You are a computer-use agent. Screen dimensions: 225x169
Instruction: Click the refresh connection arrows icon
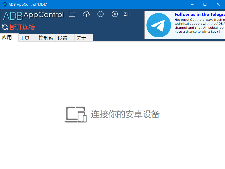[5, 27]
